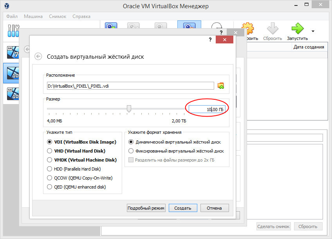The width and height of the screenshot is (332, 239).
Task: Click the disk size field showing 10,00 ГБ
Action: click(207, 110)
